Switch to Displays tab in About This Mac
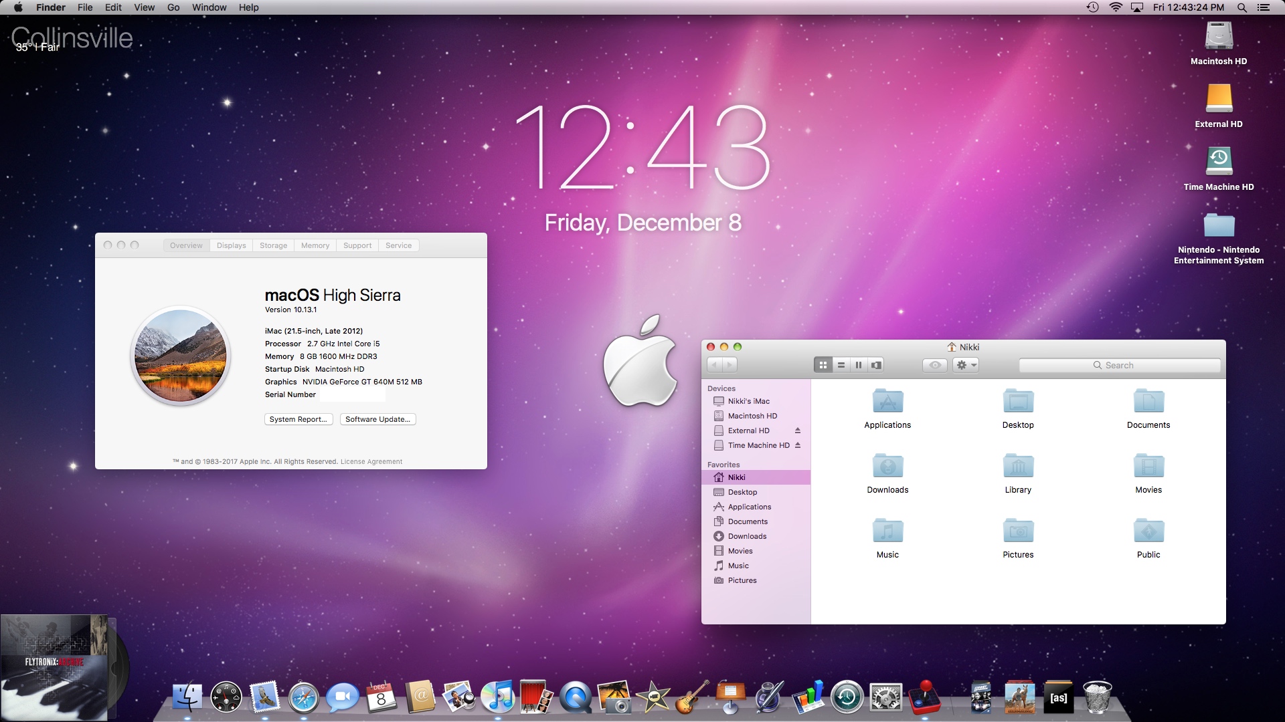 232,245
